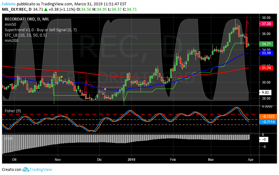Click the yellow sell marker near Dic
This screenshot has height=175, width=279.
[105, 89]
